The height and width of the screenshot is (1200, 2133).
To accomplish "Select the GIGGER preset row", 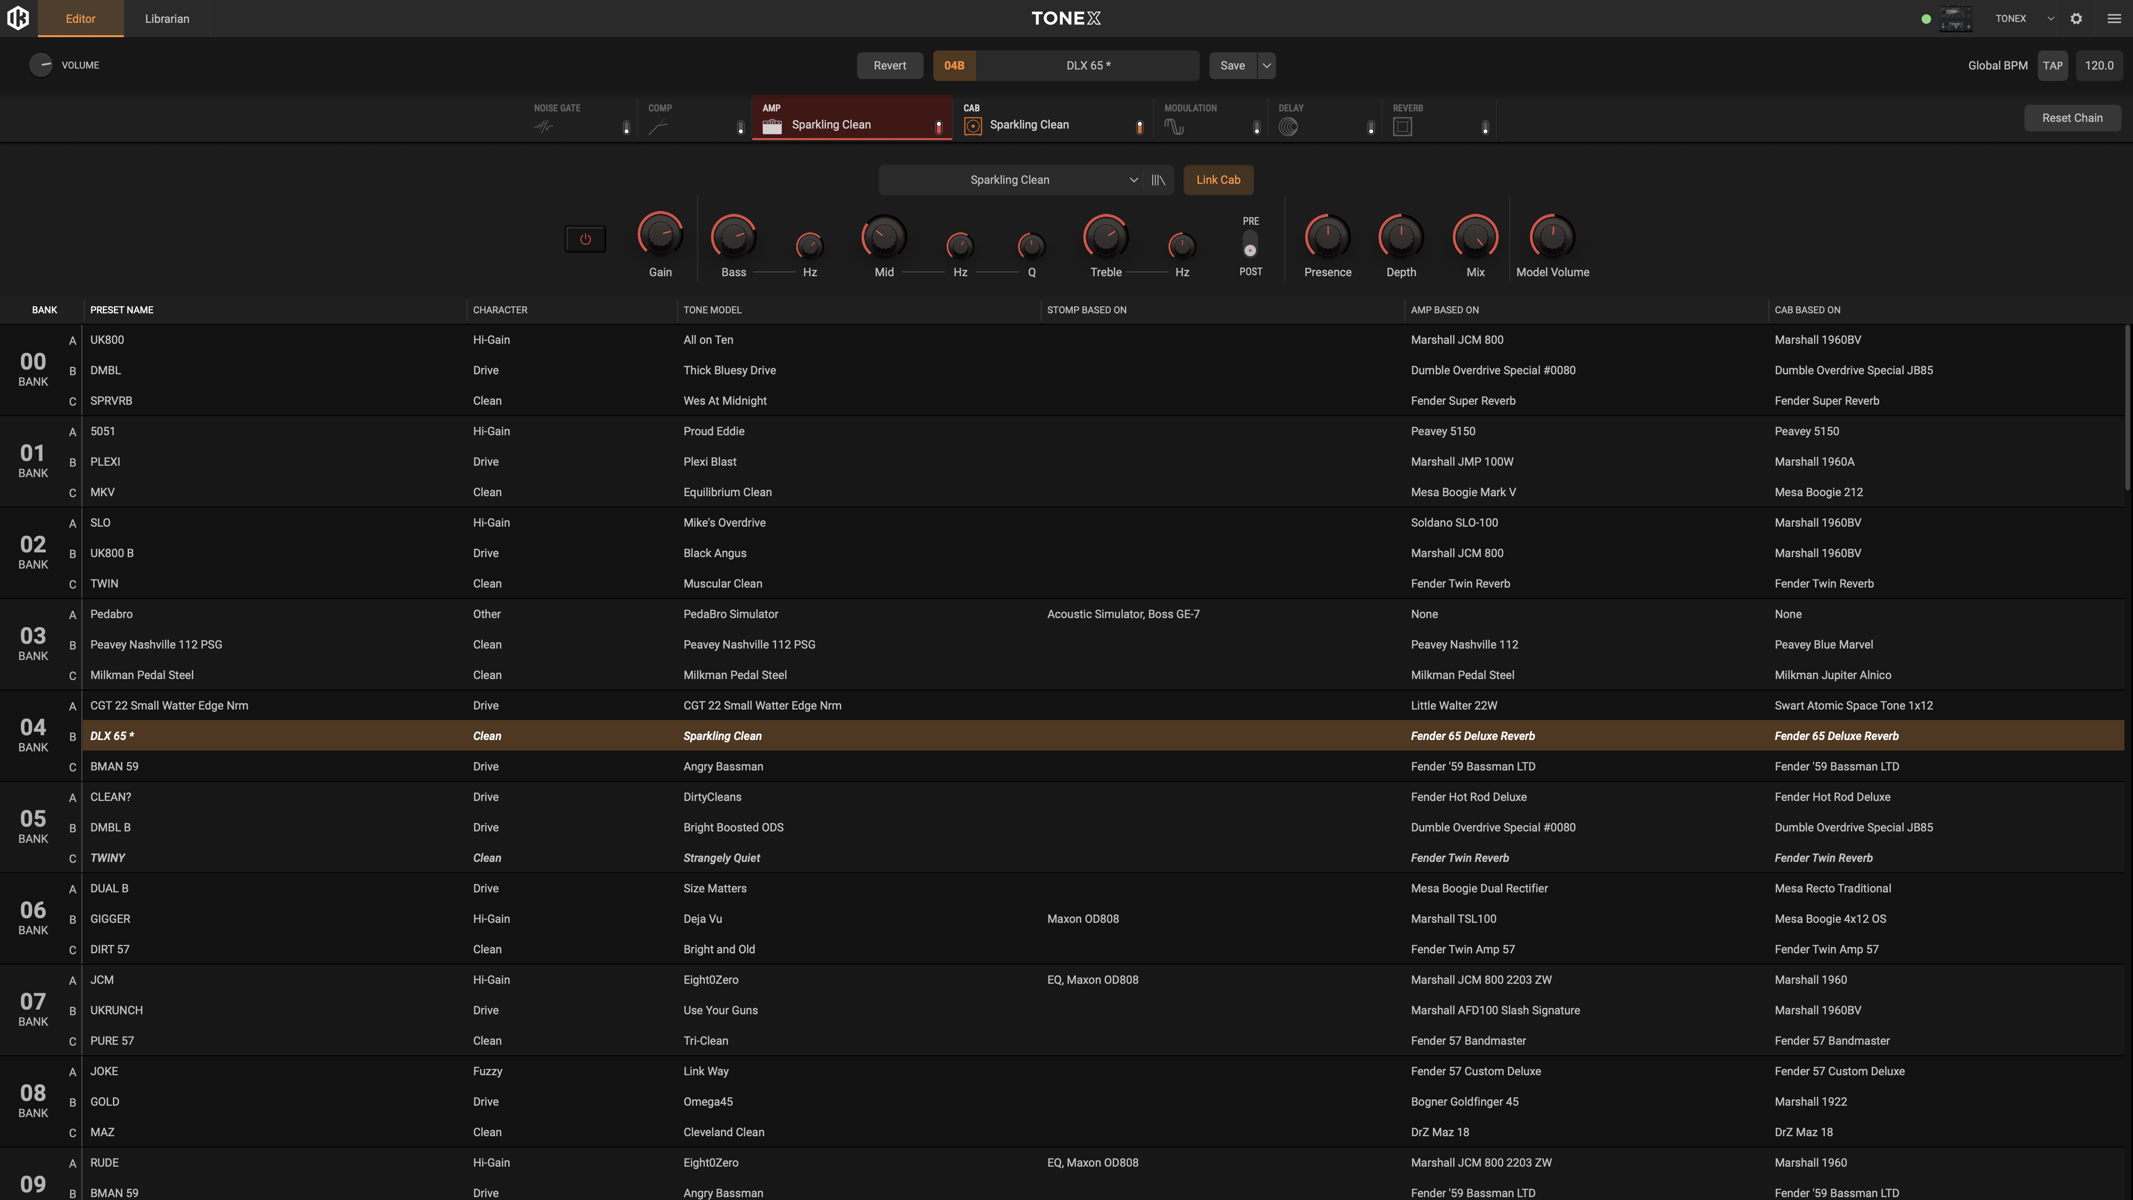I will pyautogui.click(x=1103, y=919).
